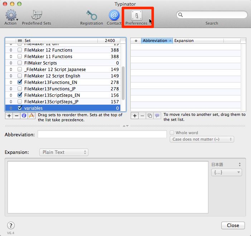Click the 2400 count column header
Screen dimensions: 251x236
109,41
